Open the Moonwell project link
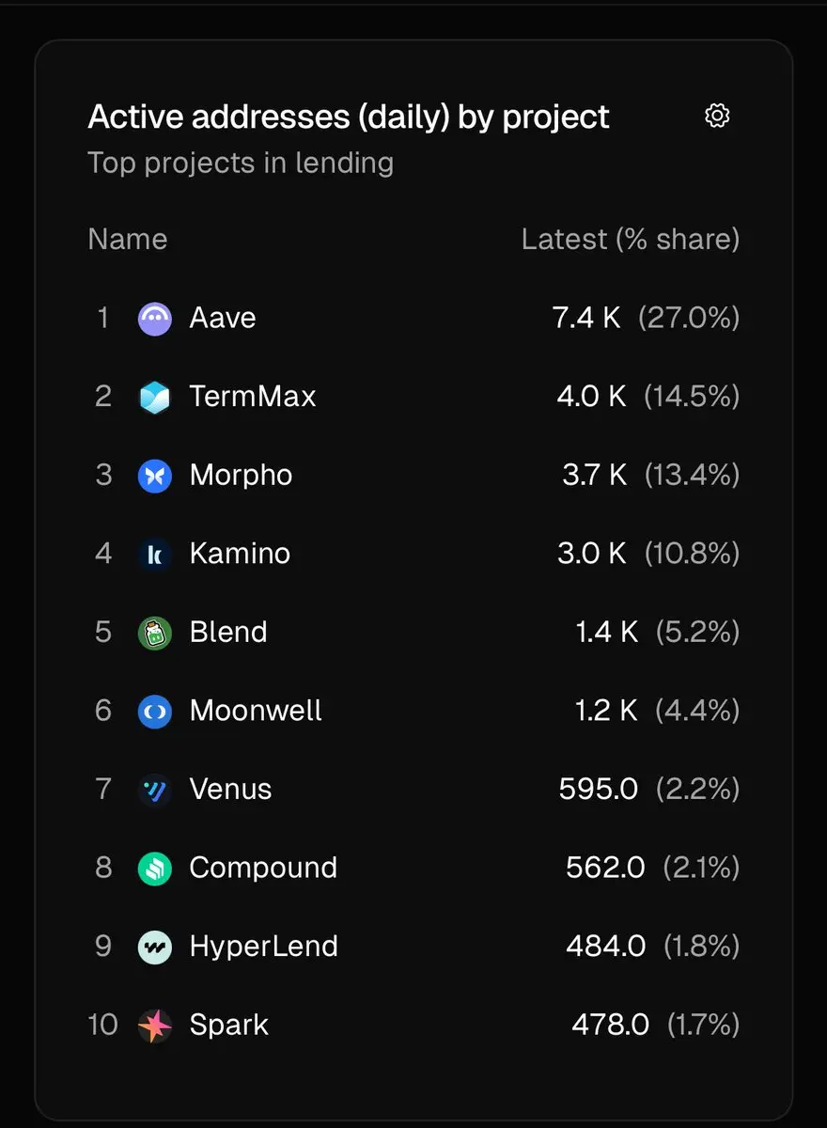This screenshot has width=827, height=1128. [x=256, y=711]
